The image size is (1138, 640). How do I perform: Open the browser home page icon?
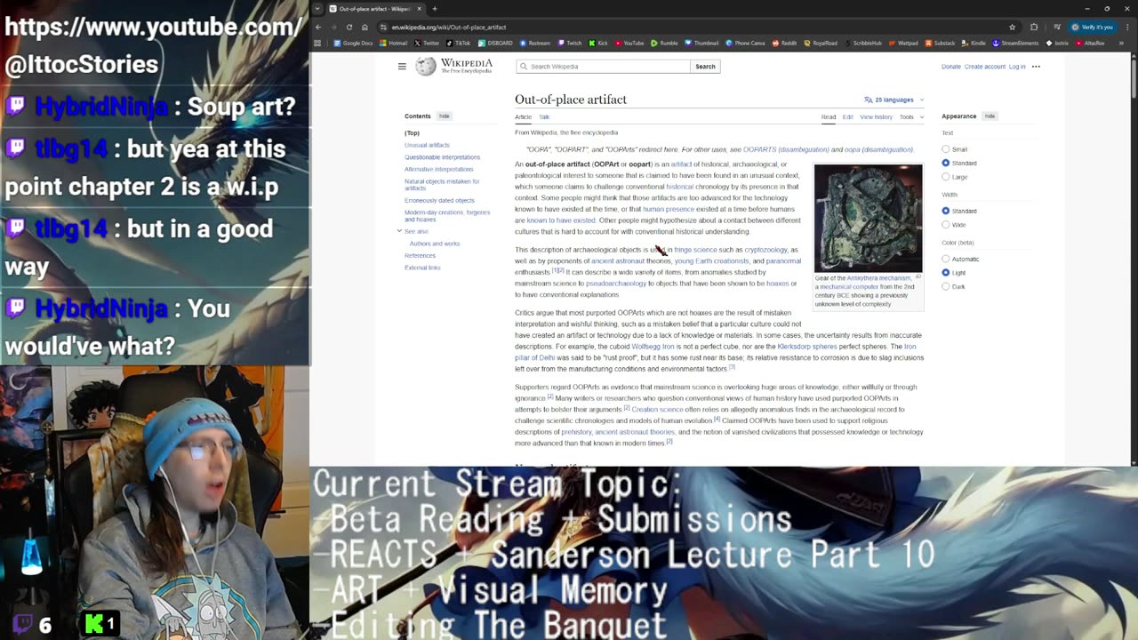pyautogui.click(x=365, y=27)
